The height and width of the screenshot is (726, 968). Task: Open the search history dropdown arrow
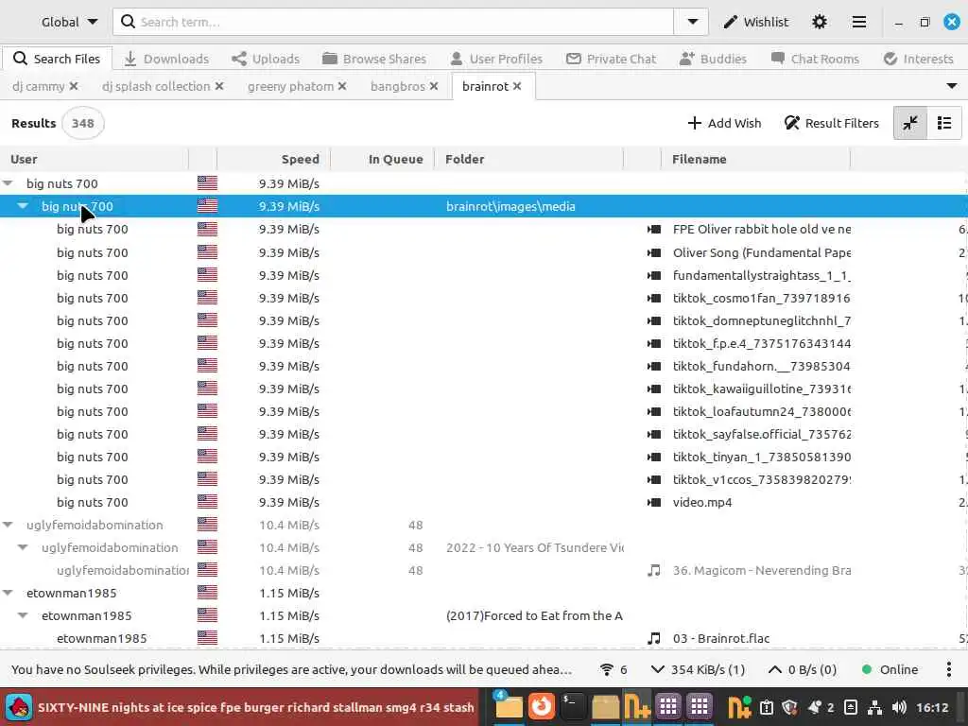(692, 23)
